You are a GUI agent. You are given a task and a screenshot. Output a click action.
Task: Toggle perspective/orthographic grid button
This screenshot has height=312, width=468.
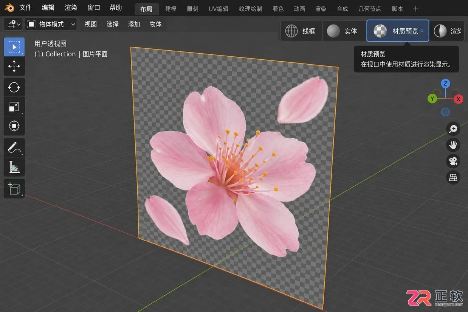pyautogui.click(x=453, y=177)
